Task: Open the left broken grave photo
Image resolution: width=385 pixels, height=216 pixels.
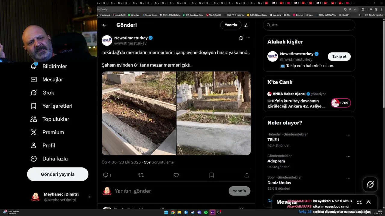Action: coord(139,113)
